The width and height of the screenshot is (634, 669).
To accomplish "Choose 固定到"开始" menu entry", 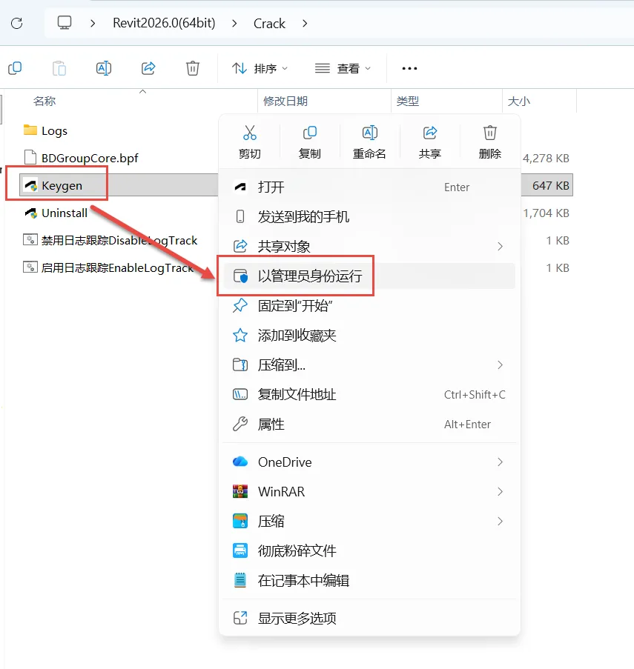I will pos(369,305).
